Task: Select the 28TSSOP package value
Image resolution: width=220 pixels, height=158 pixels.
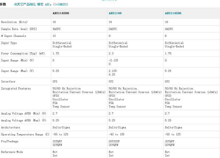Action: [x=114, y=141]
